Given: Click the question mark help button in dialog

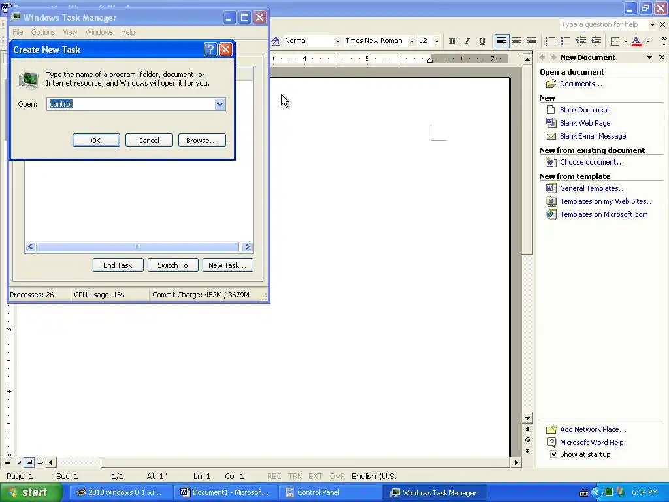Looking at the screenshot, I should [210, 50].
